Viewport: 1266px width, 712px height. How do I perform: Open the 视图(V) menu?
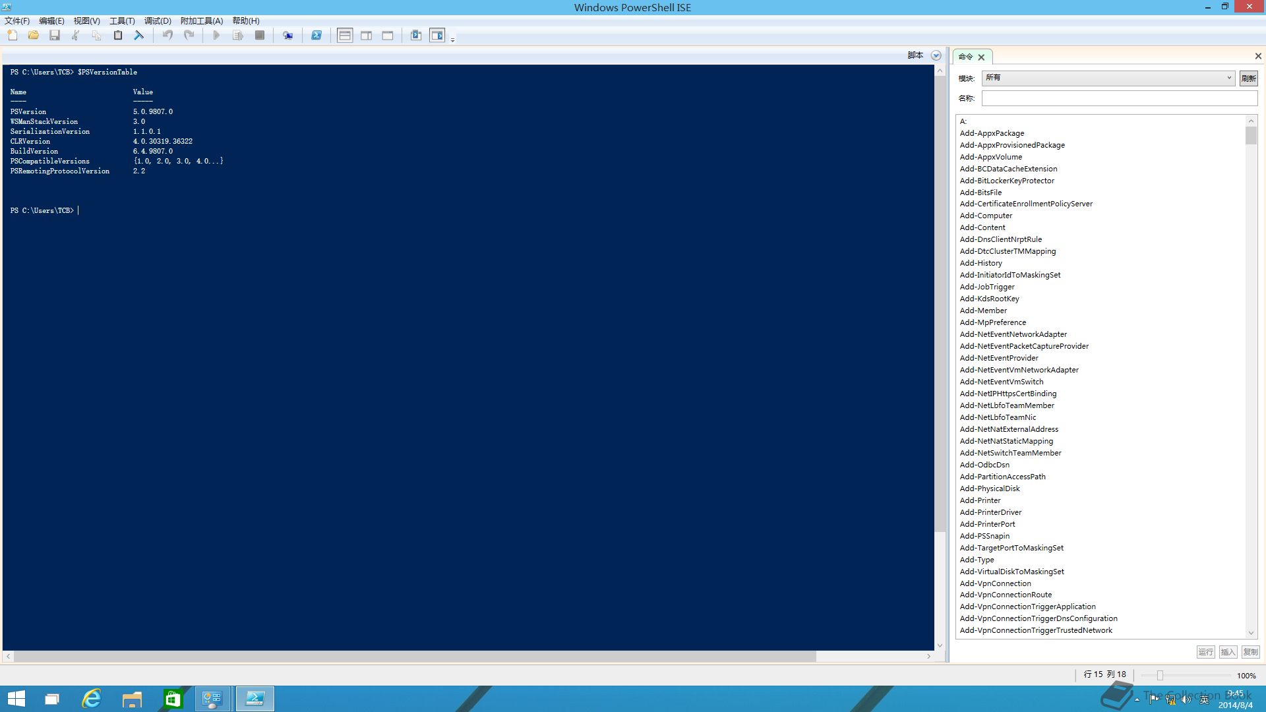tap(86, 21)
